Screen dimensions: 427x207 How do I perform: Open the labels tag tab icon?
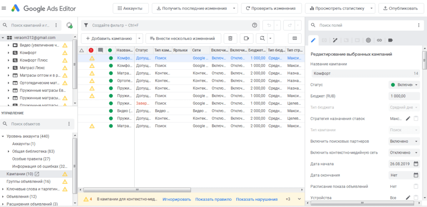pyautogui.click(x=390, y=40)
